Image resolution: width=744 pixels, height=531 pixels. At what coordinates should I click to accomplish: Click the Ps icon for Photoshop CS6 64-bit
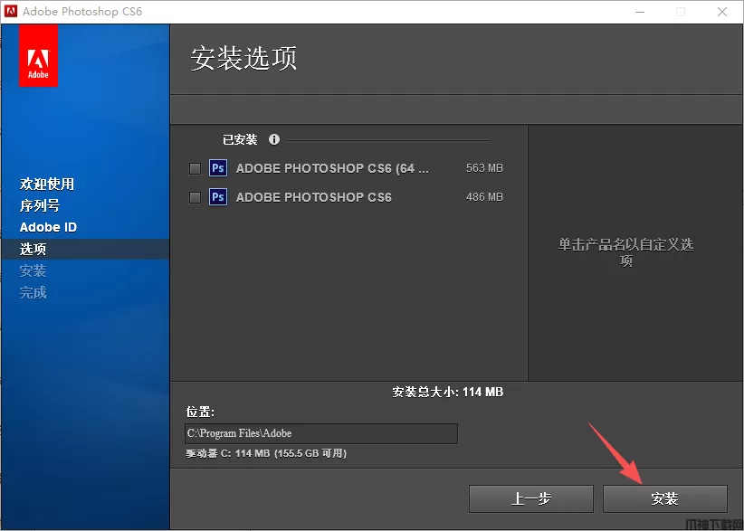pyautogui.click(x=217, y=168)
